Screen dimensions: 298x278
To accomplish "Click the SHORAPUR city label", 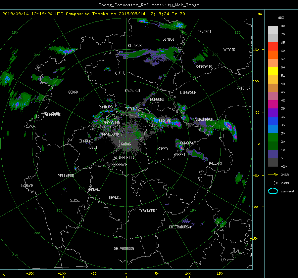I will click(204, 67).
